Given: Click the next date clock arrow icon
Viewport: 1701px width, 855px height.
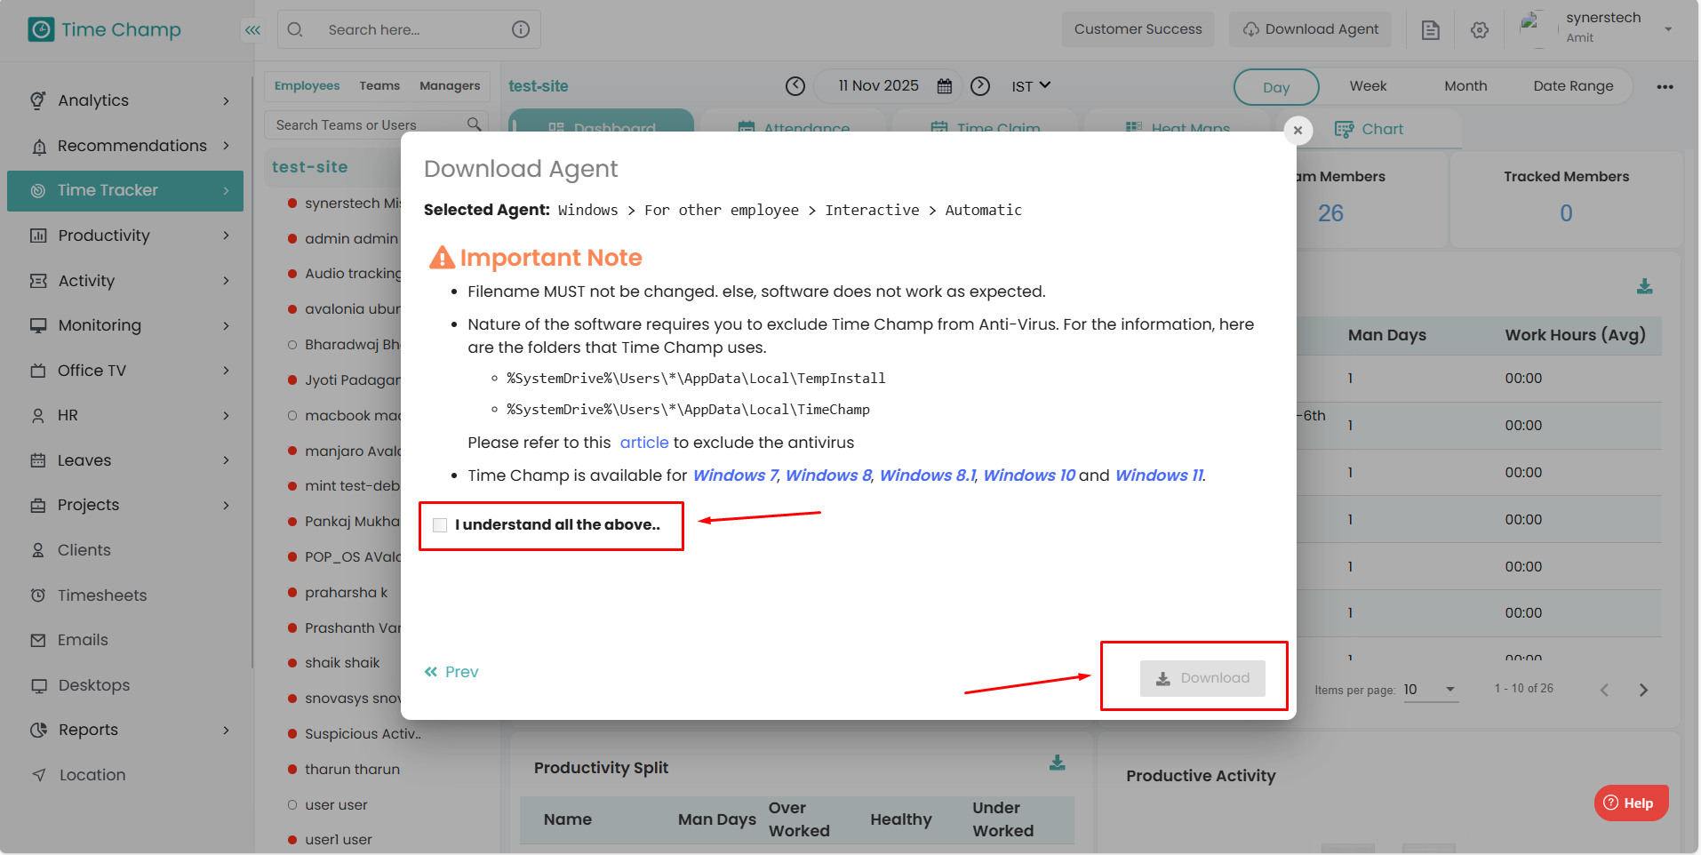Looking at the screenshot, I should pos(980,86).
